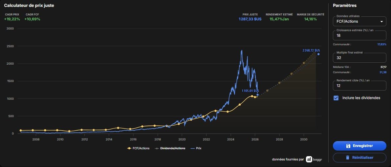This screenshot has height=167, width=391.
Task: Click the Enregistrer button
Action: tap(359, 146)
